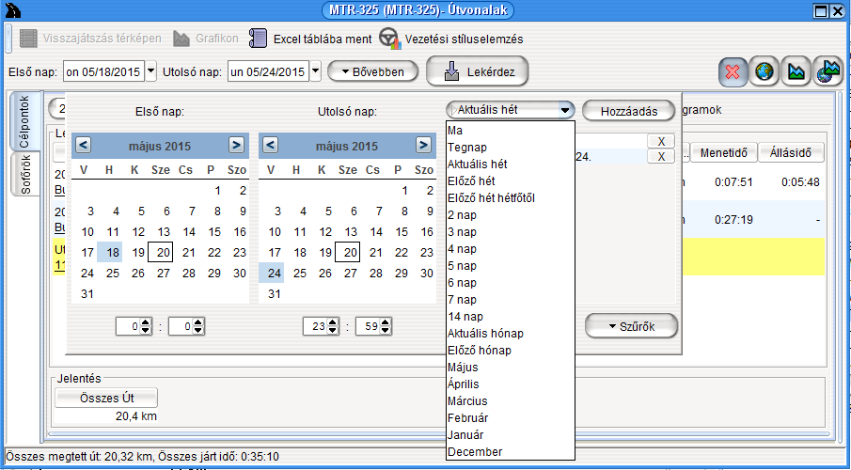Click the Összes Út report button
Viewport: 851px width, 470px height.
tap(106, 398)
